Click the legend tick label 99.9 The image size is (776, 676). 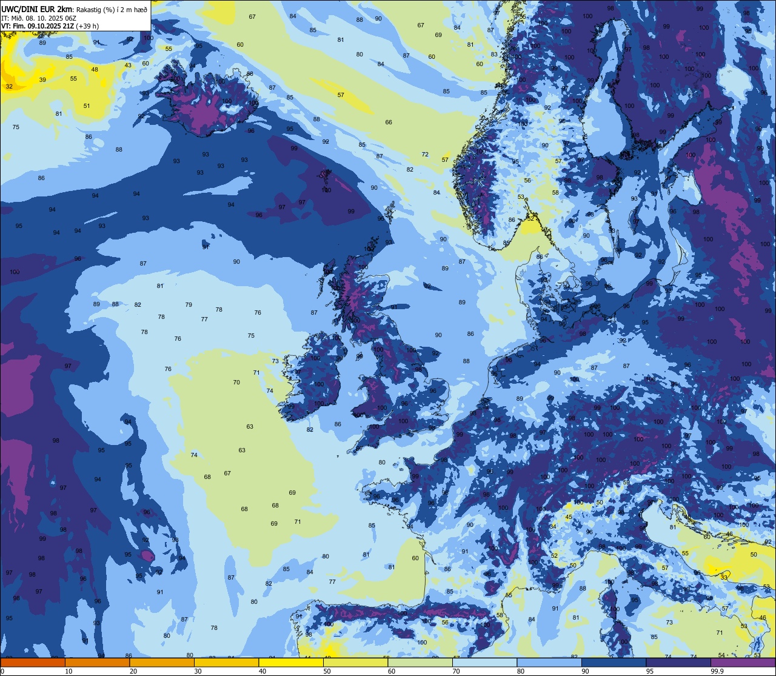[718, 671]
